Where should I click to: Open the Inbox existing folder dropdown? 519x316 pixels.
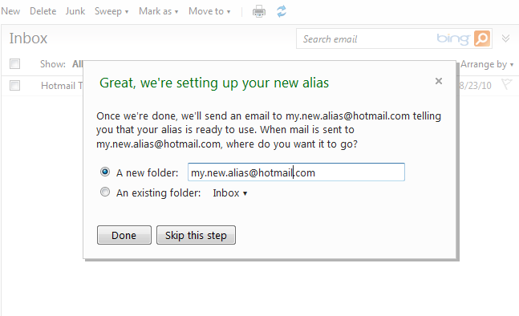pos(230,193)
